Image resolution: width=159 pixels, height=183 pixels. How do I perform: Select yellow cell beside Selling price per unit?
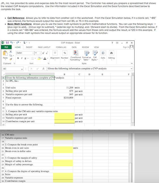pos(64,115)
